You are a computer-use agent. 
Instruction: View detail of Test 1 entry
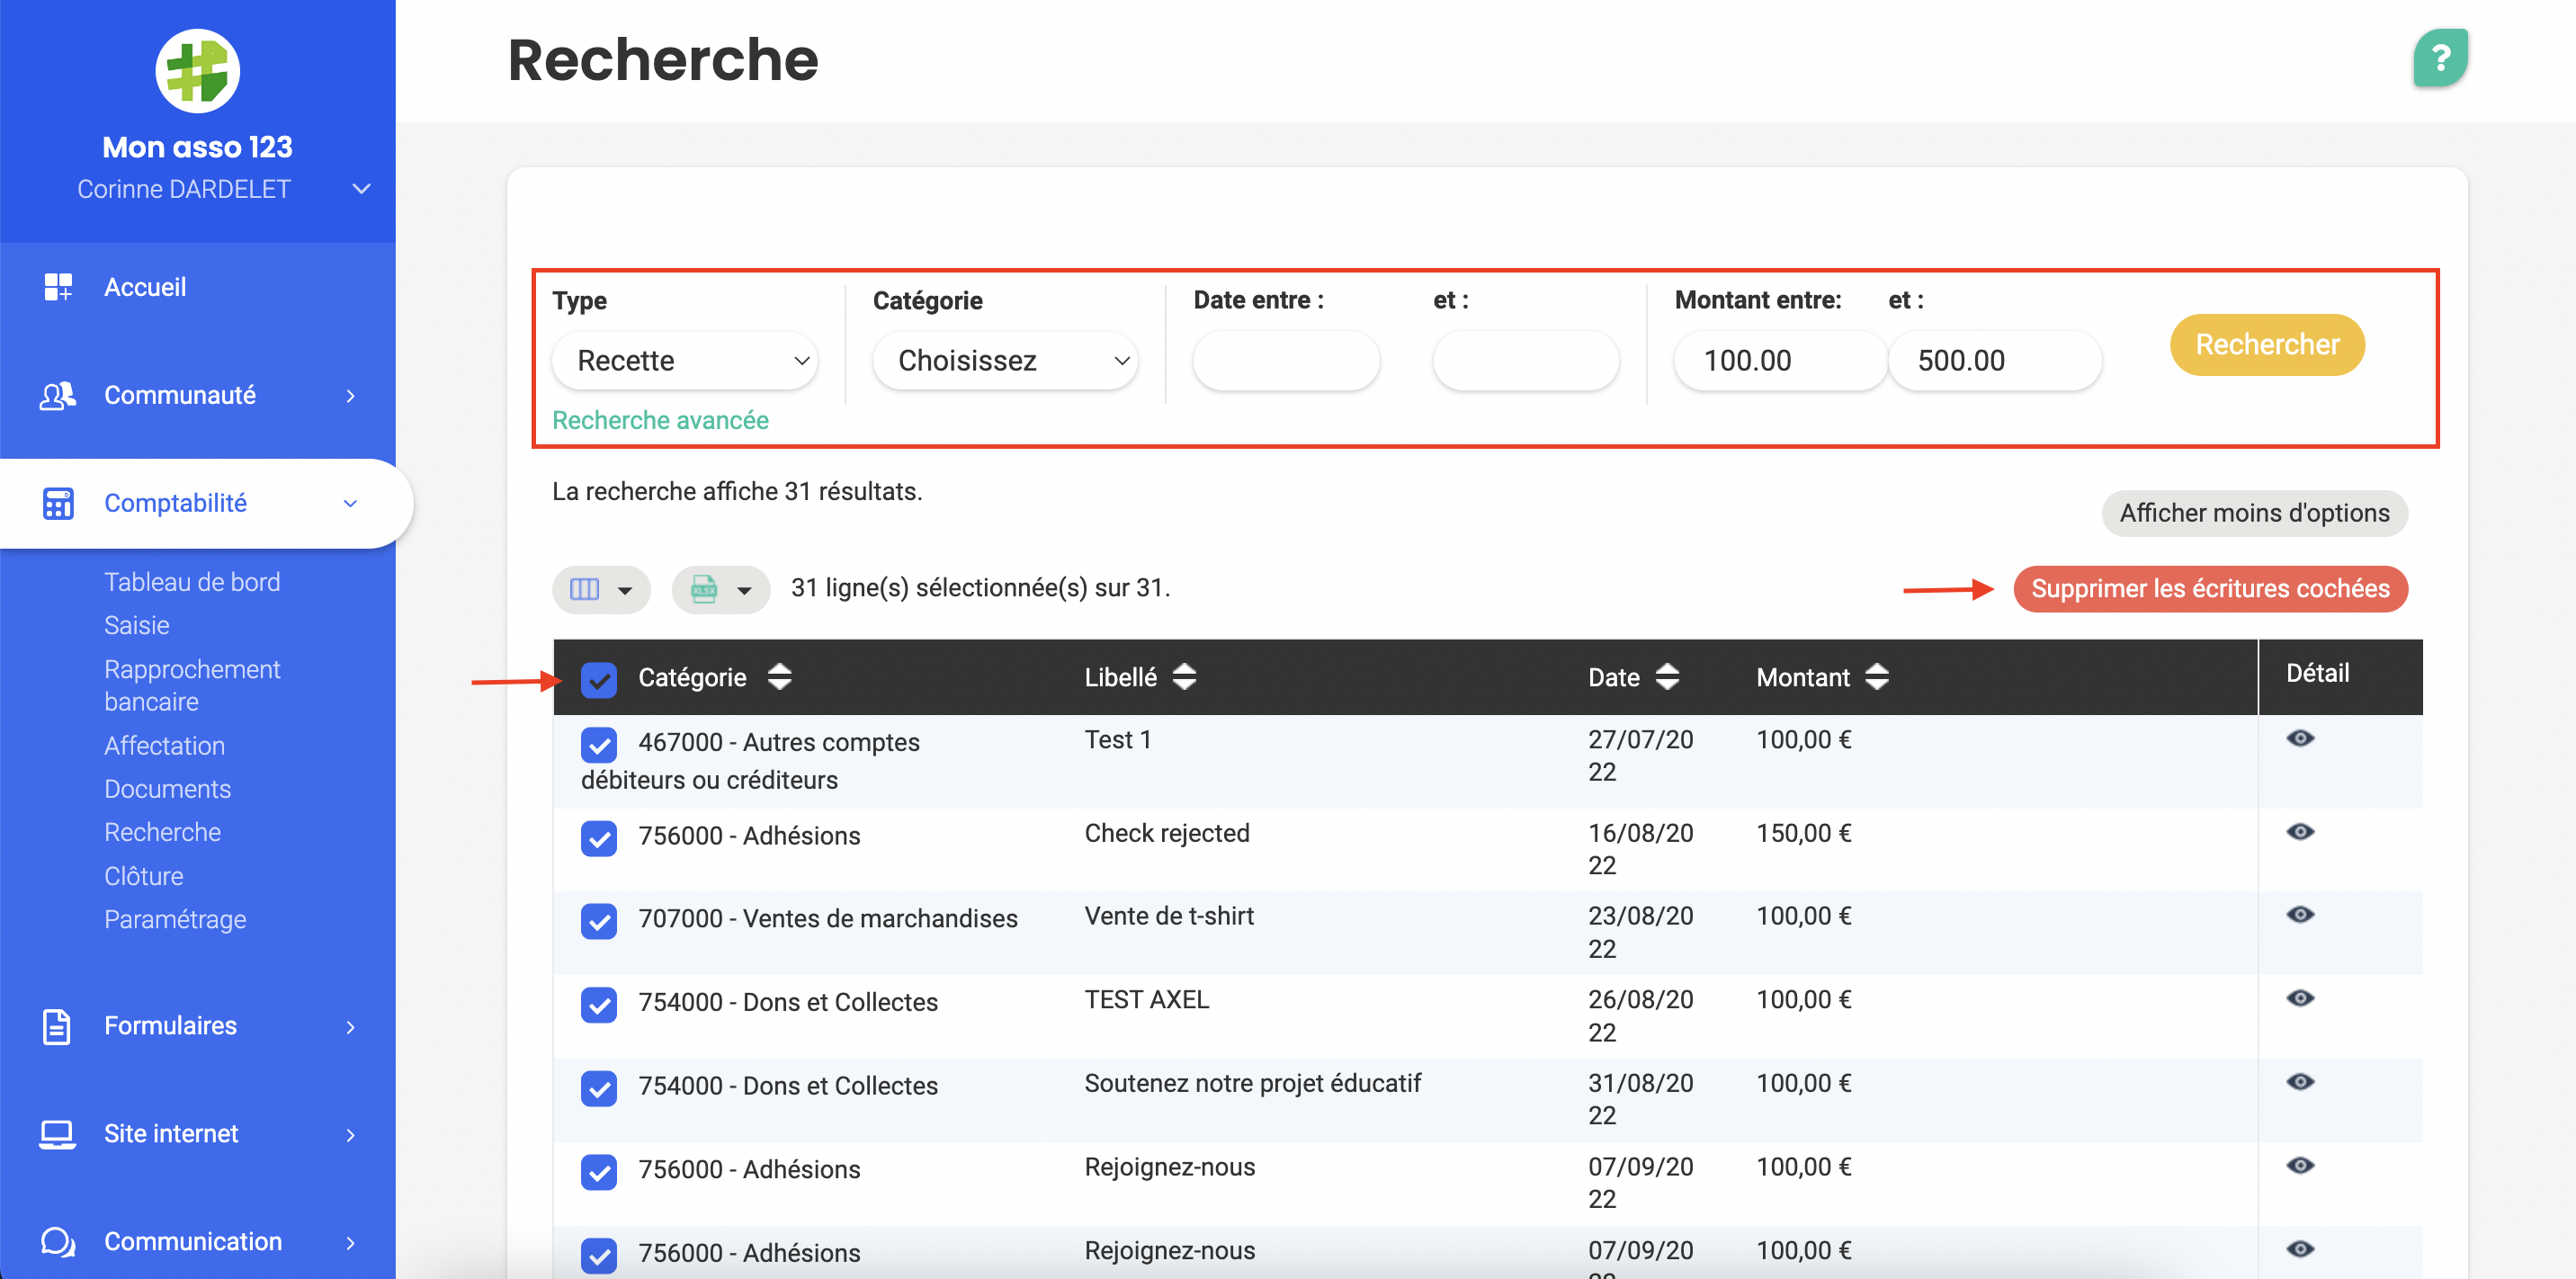2299,738
